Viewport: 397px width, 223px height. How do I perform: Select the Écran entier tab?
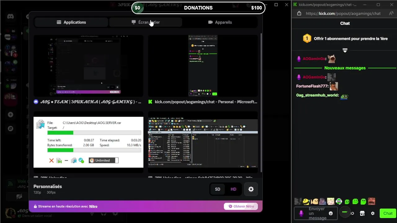[145, 22]
